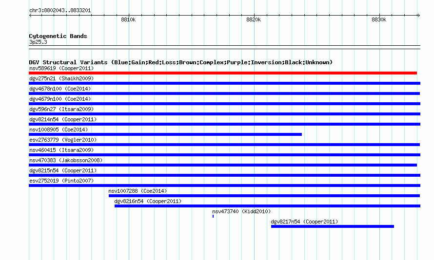The width and height of the screenshot is (434, 260).
Task: Click the nsv1007288 blue variant bar
Action: click(x=264, y=196)
